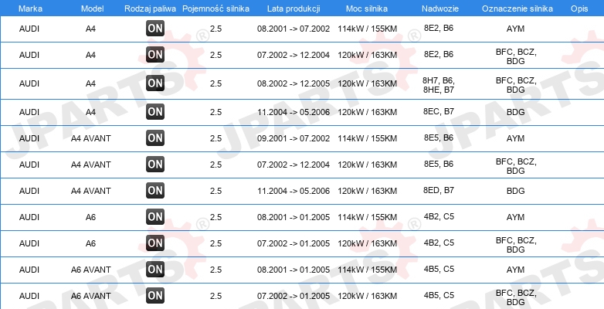Screen dimensions: 604x309
Task: Click the Moc silnika column header
Action: click(367, 7)
